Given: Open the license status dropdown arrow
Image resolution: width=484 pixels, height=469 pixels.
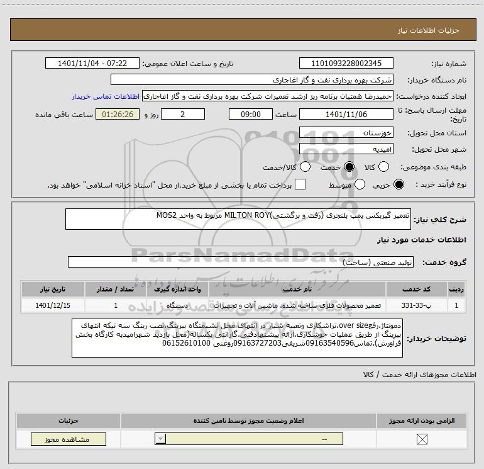Looking at the screenshot, I should (x=160, y=439).
